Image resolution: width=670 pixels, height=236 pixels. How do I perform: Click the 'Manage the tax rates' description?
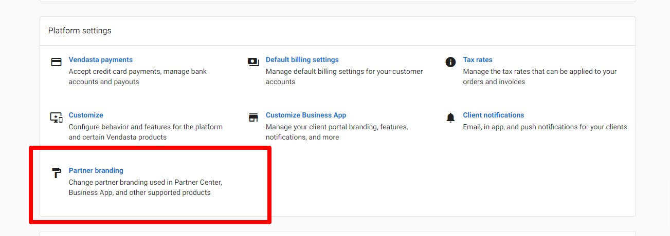[540, 76]
